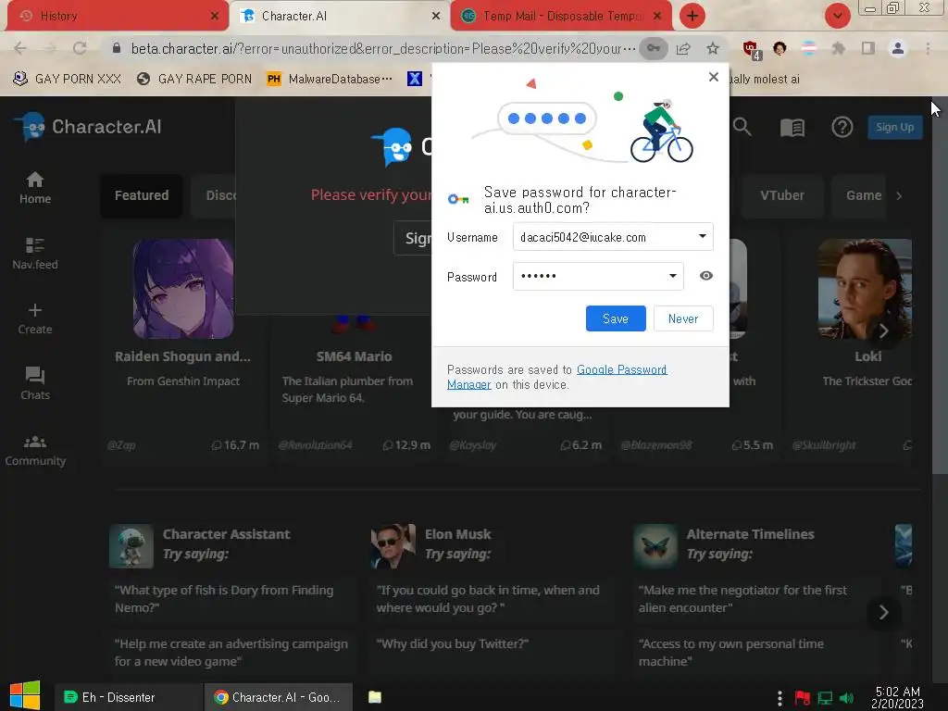Go back with browser back arrow
This screenshot has height=711, width=948.
coord(20,48)
